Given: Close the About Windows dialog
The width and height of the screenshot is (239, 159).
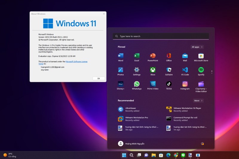Looking at the screenshot, I should (x=104, y=14).
